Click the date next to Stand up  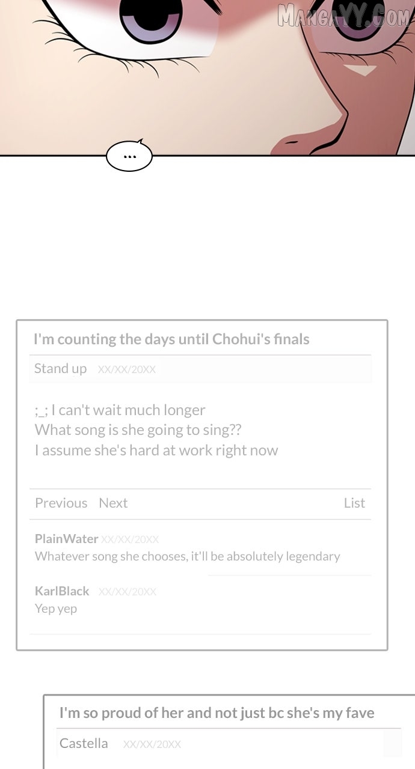click(126, 369)
